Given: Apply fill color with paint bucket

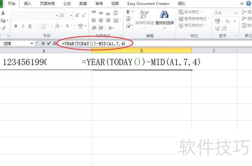Looking at the screenshot, I should pos(57,26).
